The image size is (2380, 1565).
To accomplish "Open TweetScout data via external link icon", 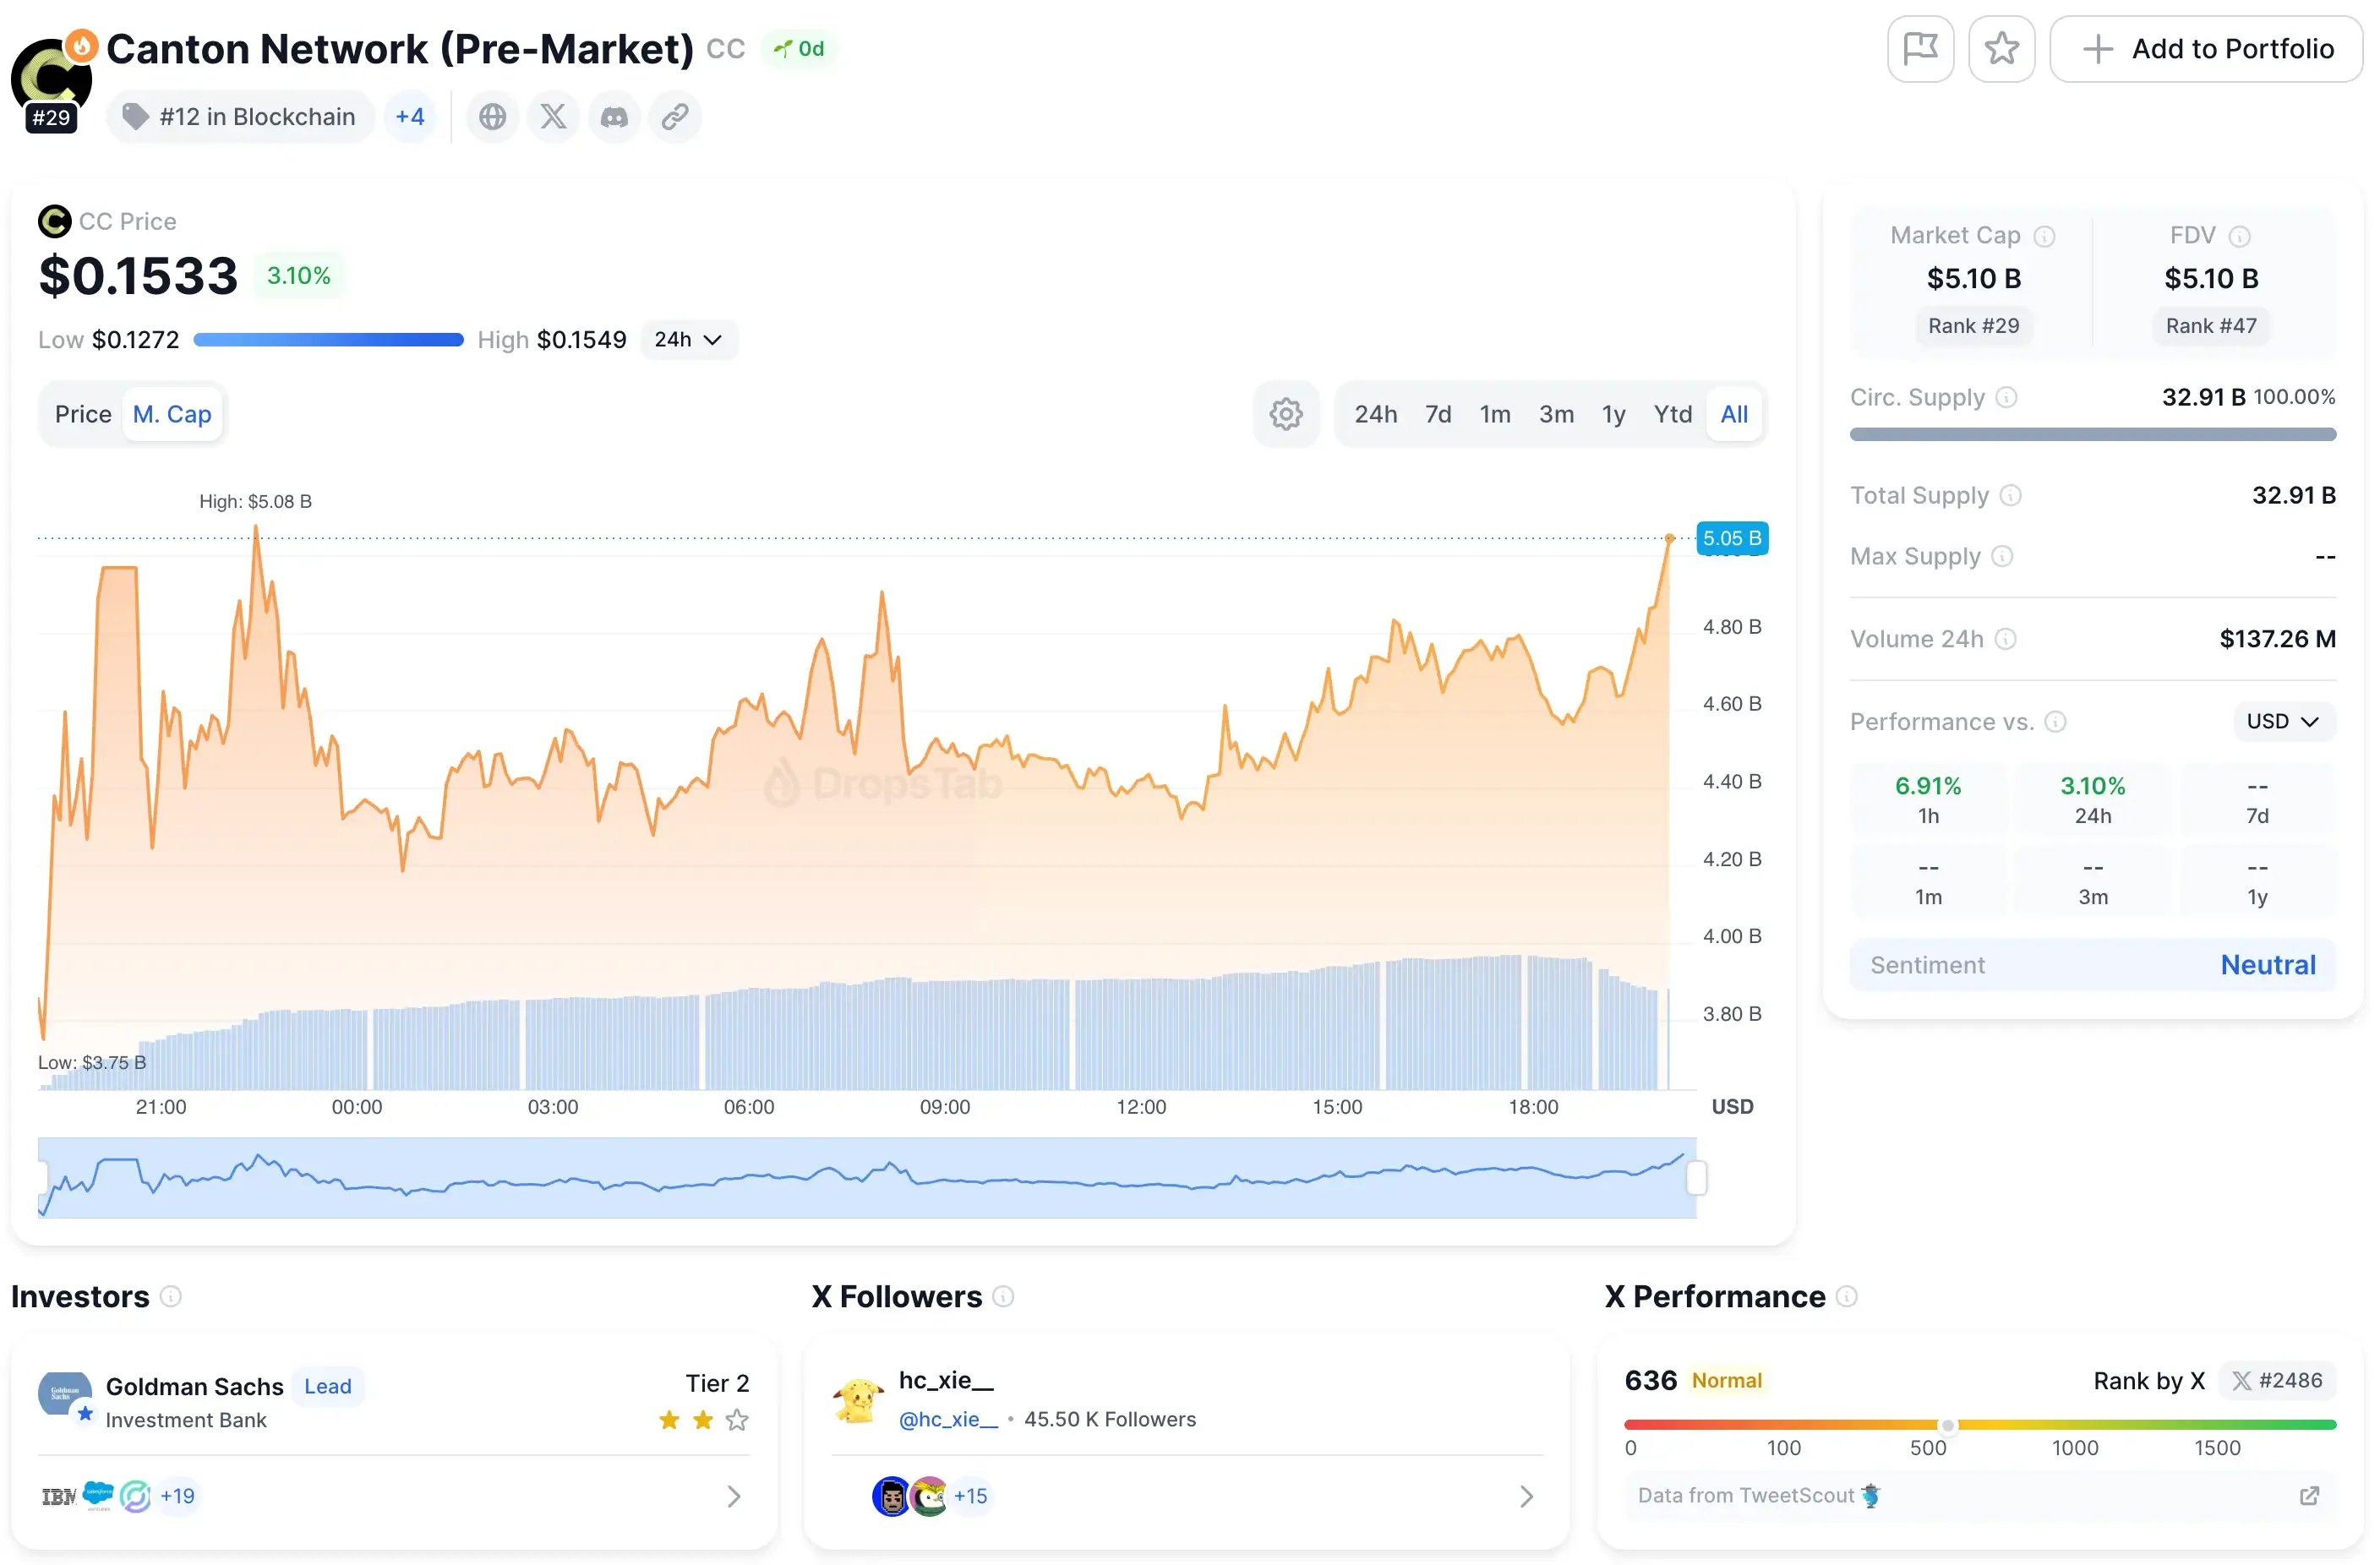I will click(2310, 1495).
